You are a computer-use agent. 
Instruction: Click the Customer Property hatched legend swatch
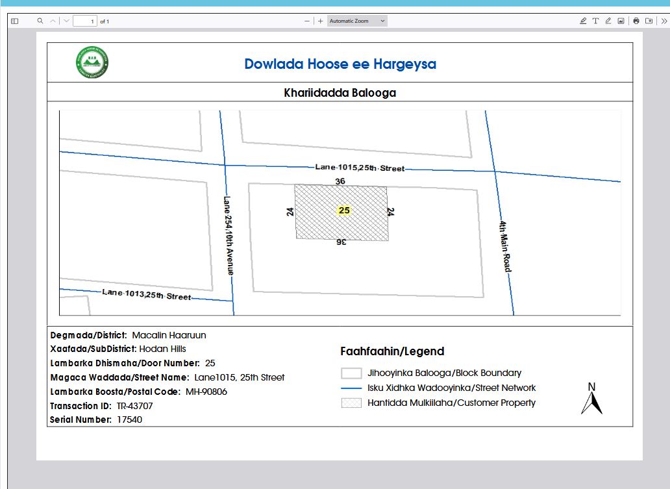[x=351, y=403]
